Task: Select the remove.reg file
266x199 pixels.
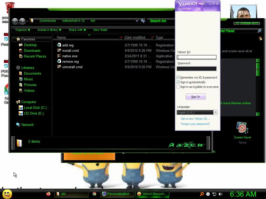Action: [70, 62]
